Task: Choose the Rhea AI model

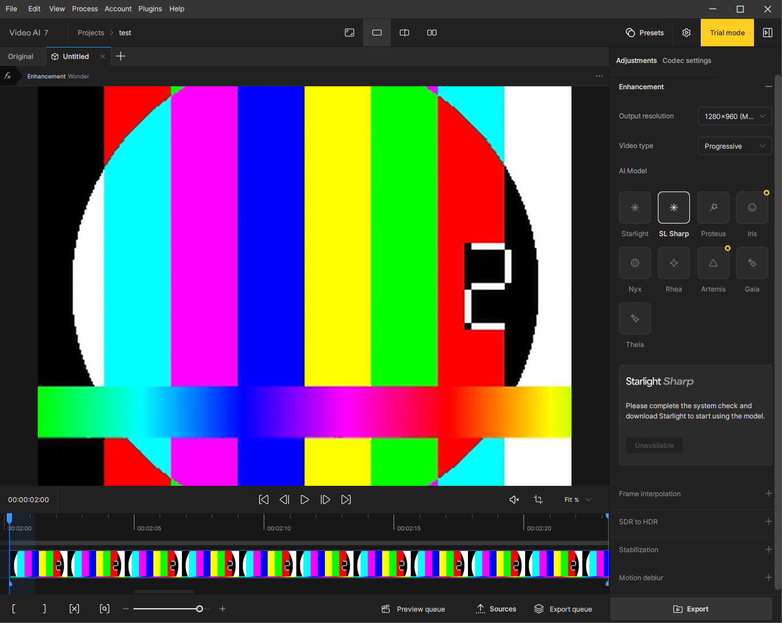Action: coord(673,263)
